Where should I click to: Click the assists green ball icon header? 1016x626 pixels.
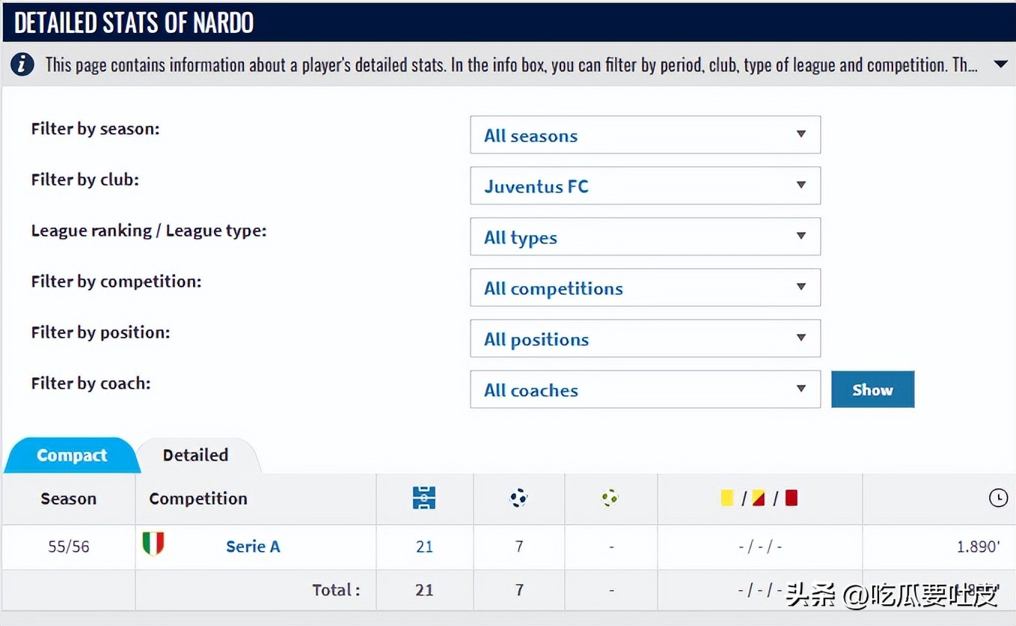pyautogui.click(x=610, y=497)
